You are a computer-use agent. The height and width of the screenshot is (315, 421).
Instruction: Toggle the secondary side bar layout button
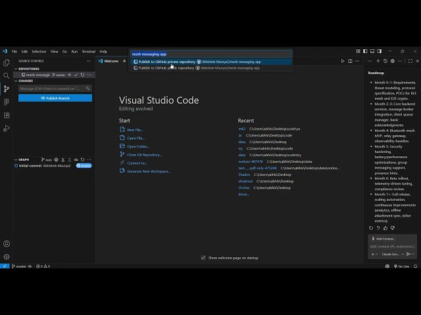[380, 51]
